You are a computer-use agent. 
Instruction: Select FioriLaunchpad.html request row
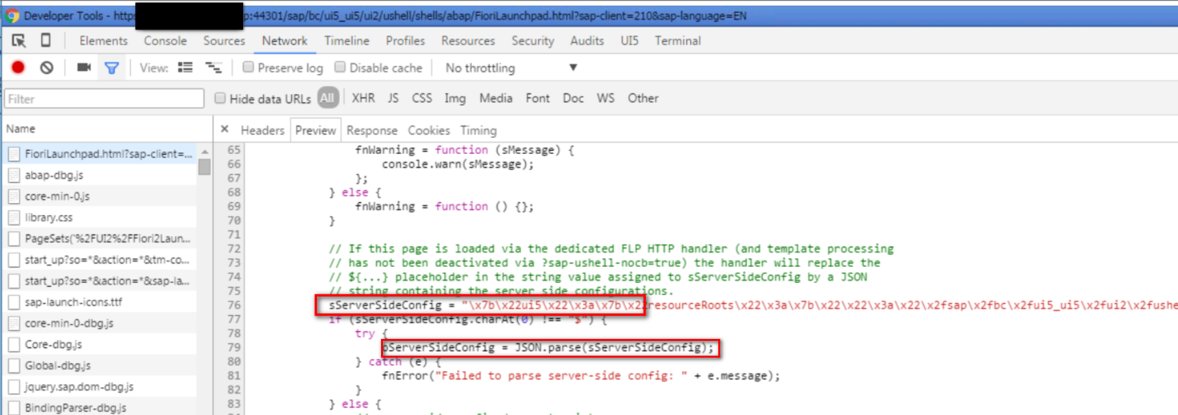101,154
